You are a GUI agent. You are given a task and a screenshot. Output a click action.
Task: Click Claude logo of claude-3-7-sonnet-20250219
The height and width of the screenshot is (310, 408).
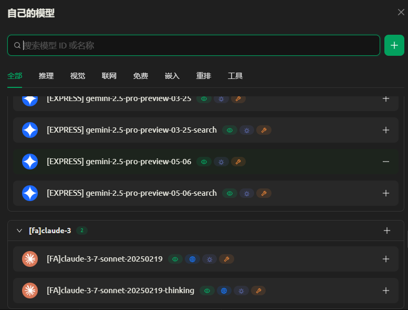click(30, 259)
